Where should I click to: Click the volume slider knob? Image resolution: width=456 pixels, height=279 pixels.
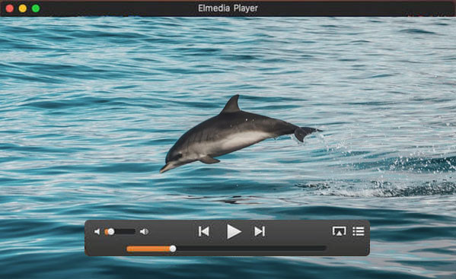[111, 231]
